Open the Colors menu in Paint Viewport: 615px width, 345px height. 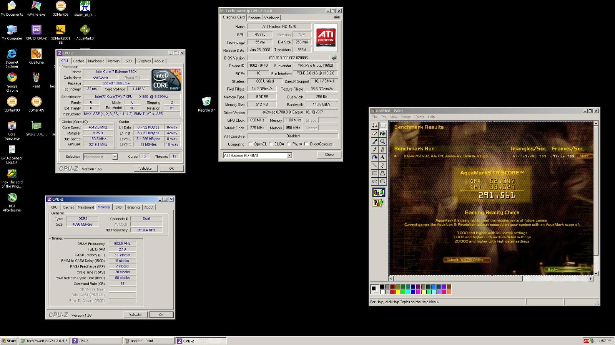[x=419, y=117]
